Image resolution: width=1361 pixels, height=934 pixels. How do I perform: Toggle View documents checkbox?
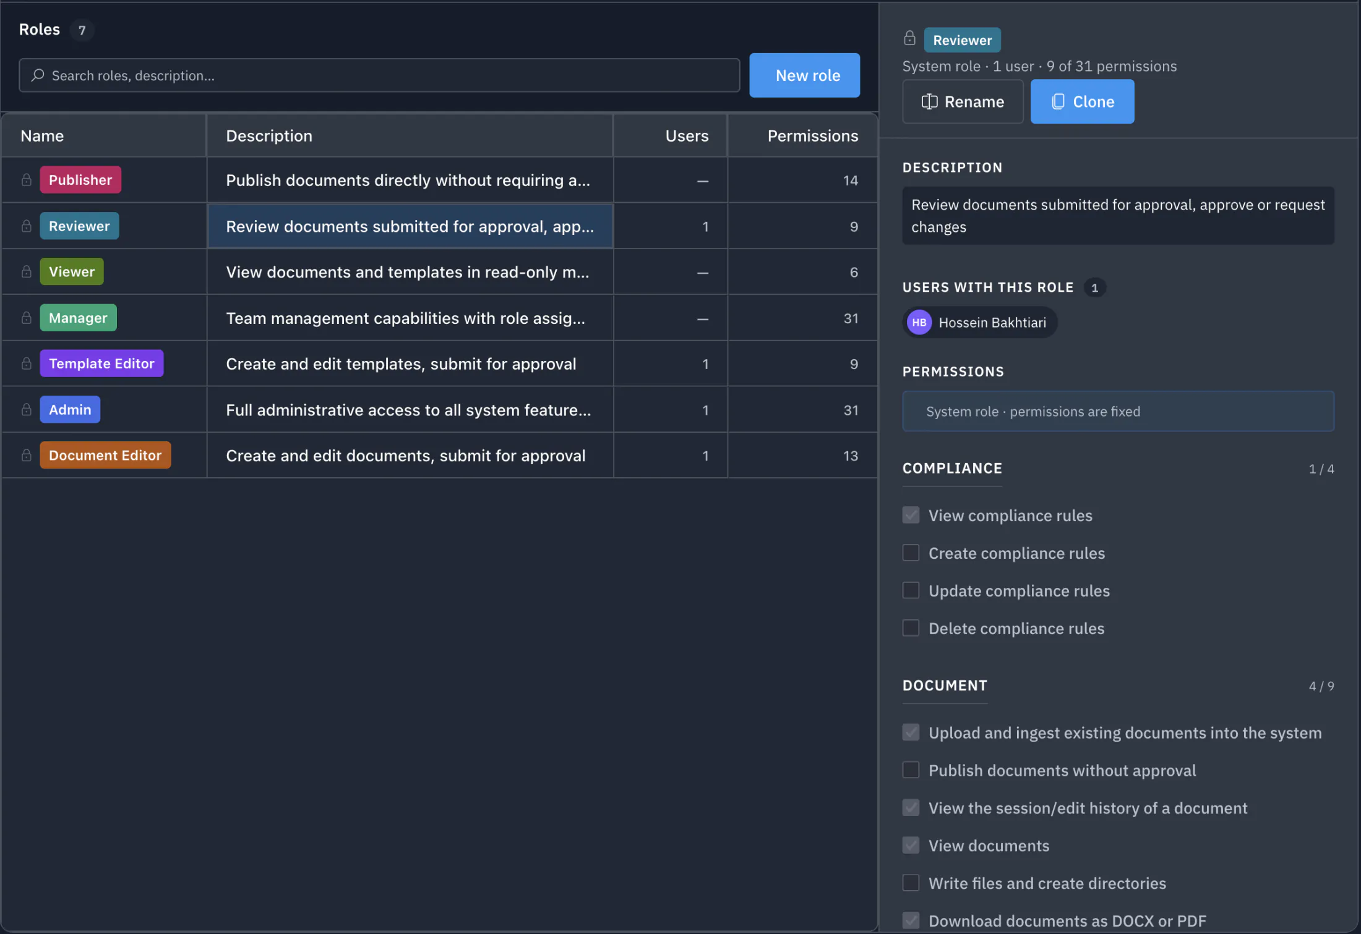911,846
